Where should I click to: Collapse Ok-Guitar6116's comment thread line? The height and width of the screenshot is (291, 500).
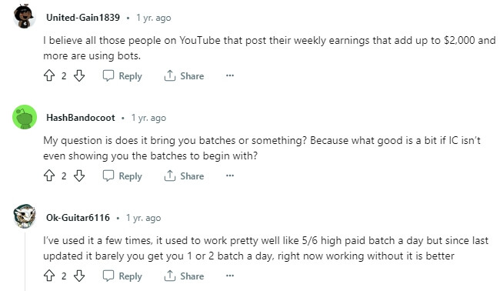click(25, 262)
